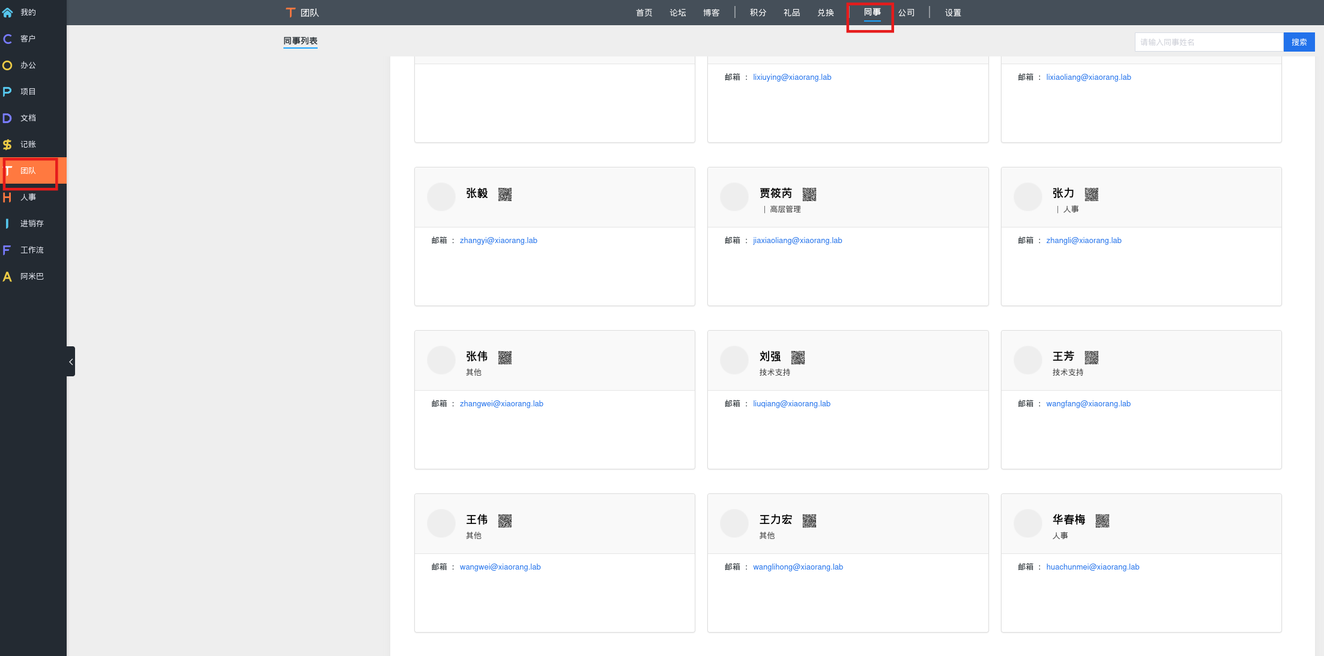
Task: Show QR code for 刘强
Action: tap(797, 358)
